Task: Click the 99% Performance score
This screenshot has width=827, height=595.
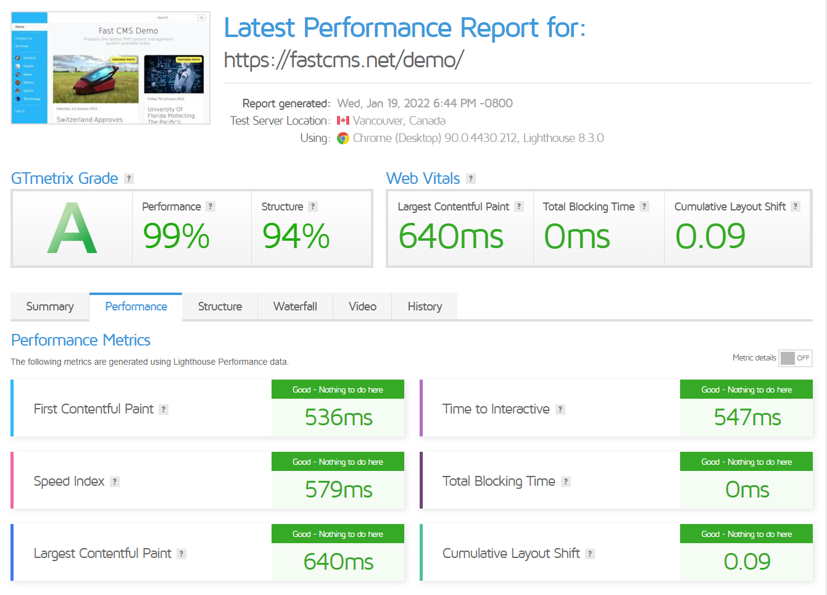Action: [177, 236]
